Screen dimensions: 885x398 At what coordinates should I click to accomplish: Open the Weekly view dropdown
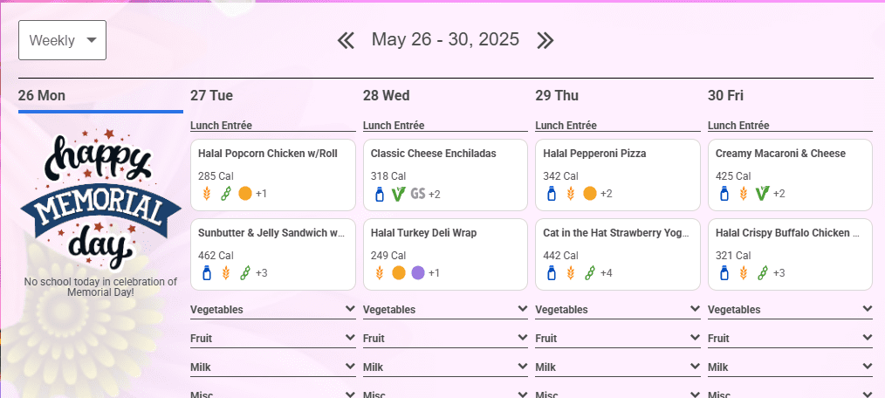pyautogui.click(x=62, y=40)
